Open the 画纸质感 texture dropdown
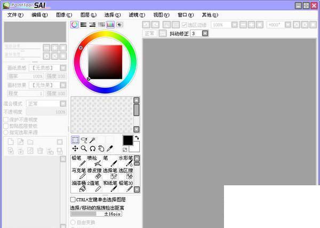Viewport: 320px width, 228px height. click(x=63, y=68)
